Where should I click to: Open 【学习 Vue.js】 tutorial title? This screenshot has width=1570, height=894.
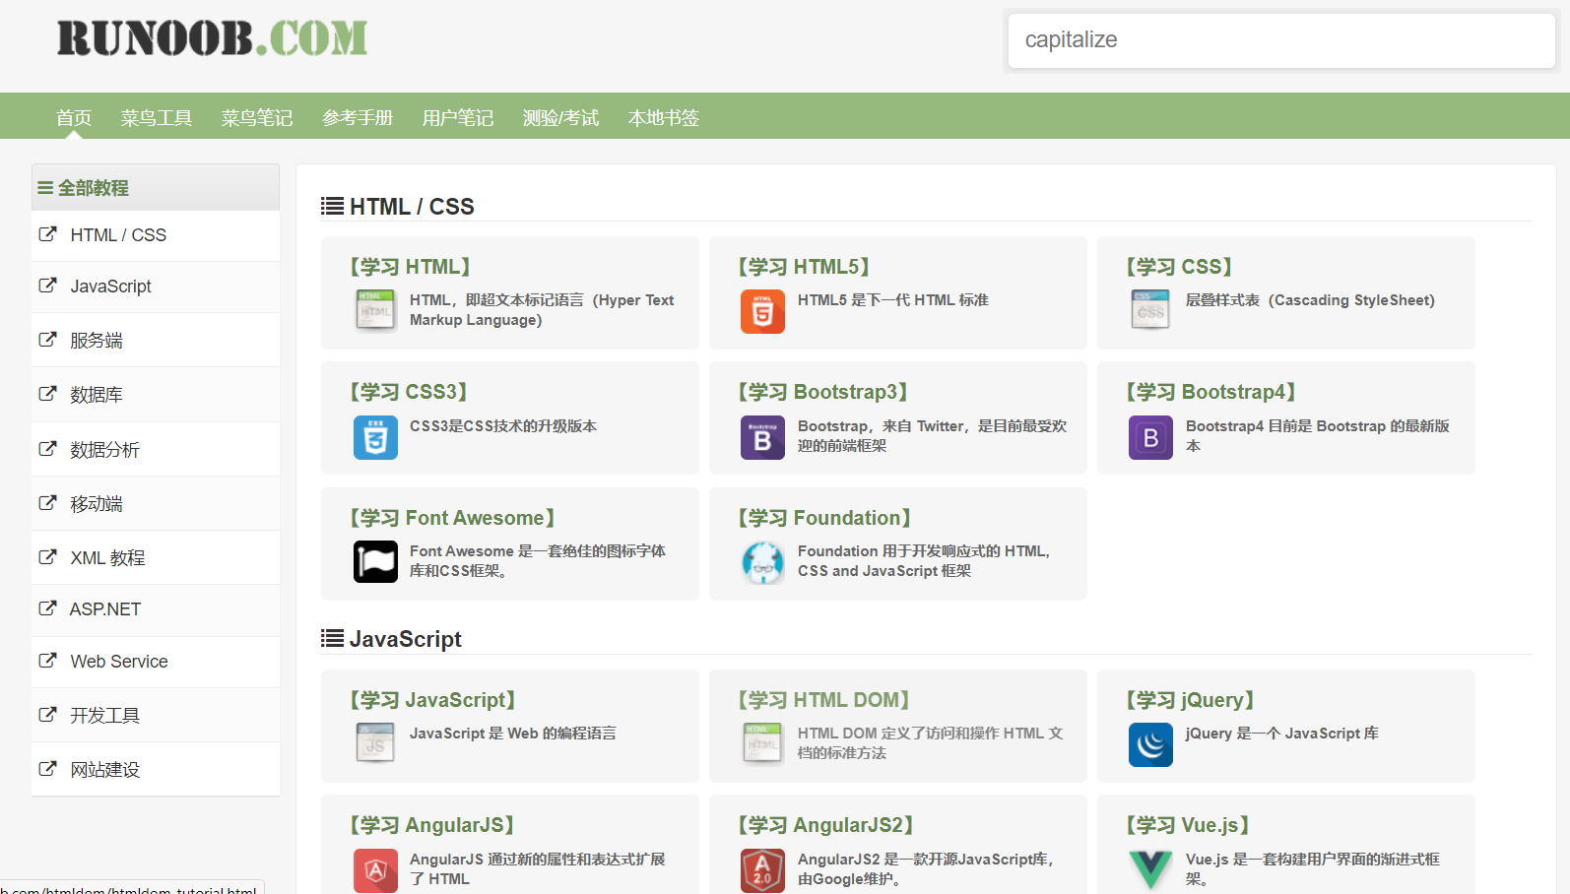(1189, 825)
